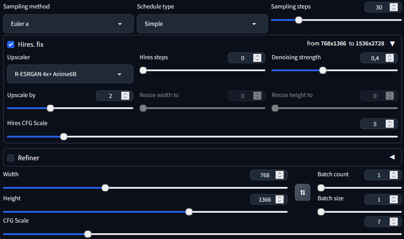The height and width of the screenshot is (239, 404).
Task: Swap width and height with the switch button
Action: [302, 192]
